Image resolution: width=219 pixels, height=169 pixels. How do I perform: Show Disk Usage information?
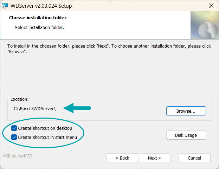[x=186, y=135]
